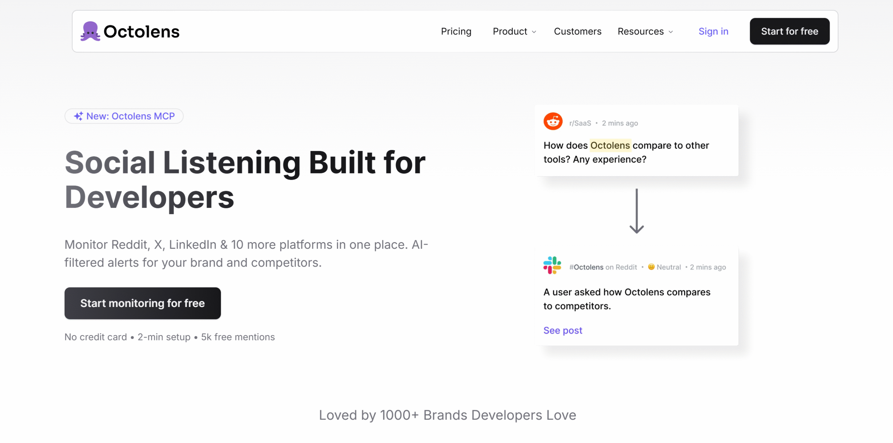
Task: Click the Octolens octopus logo icon
Action: (90, 31)
